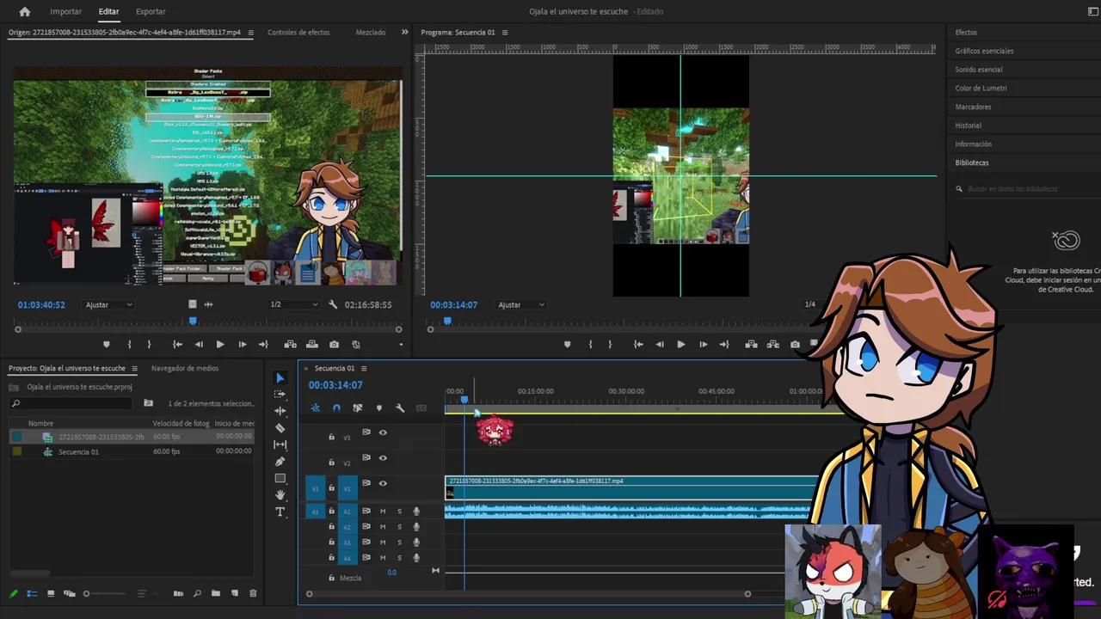
Task: Switch Project panel to icon view
Action: click(x=51, y=593)
